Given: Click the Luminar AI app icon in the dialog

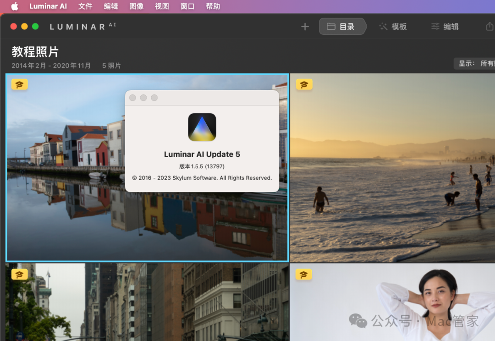Looking at the screenshot, I should (x=202, y=127).
